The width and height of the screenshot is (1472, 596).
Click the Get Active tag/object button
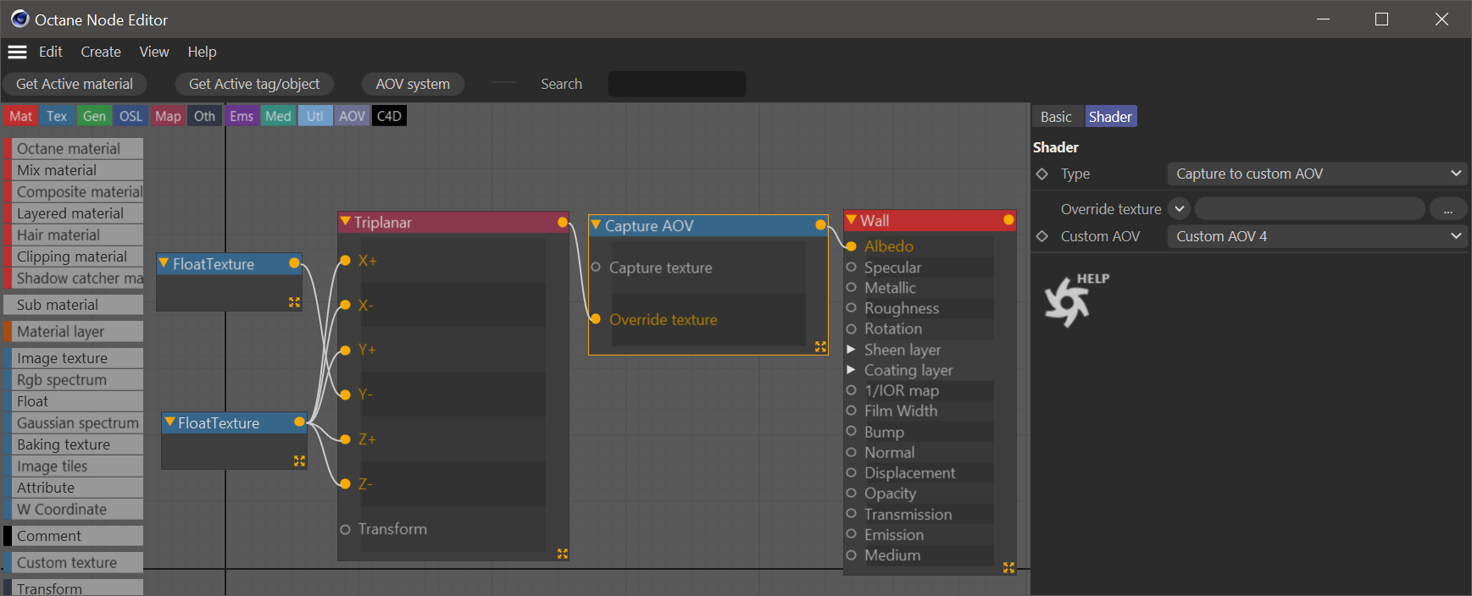point(254,84)
